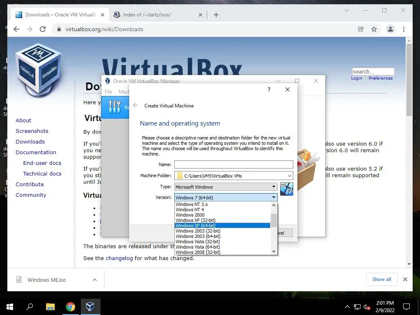This screenshot has width=420, height=315.
Task: Open Technical docs link
Action: (x=42, y=174)
